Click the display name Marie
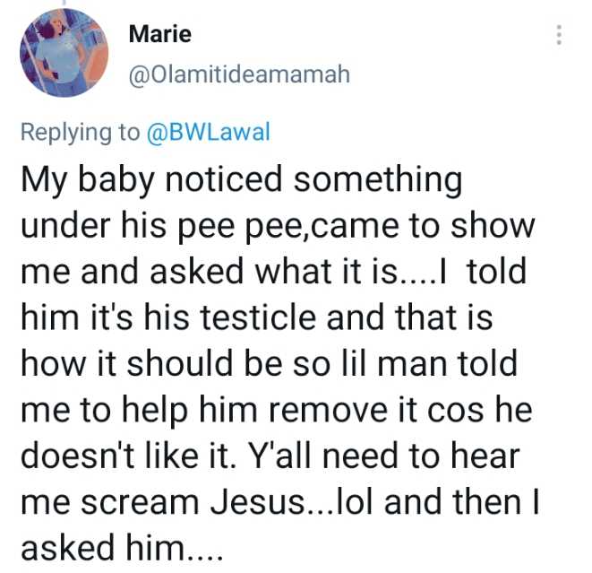 click(160, 34)
